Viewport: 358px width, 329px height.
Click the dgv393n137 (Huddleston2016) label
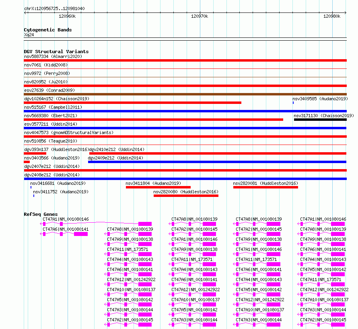[56, 149]
